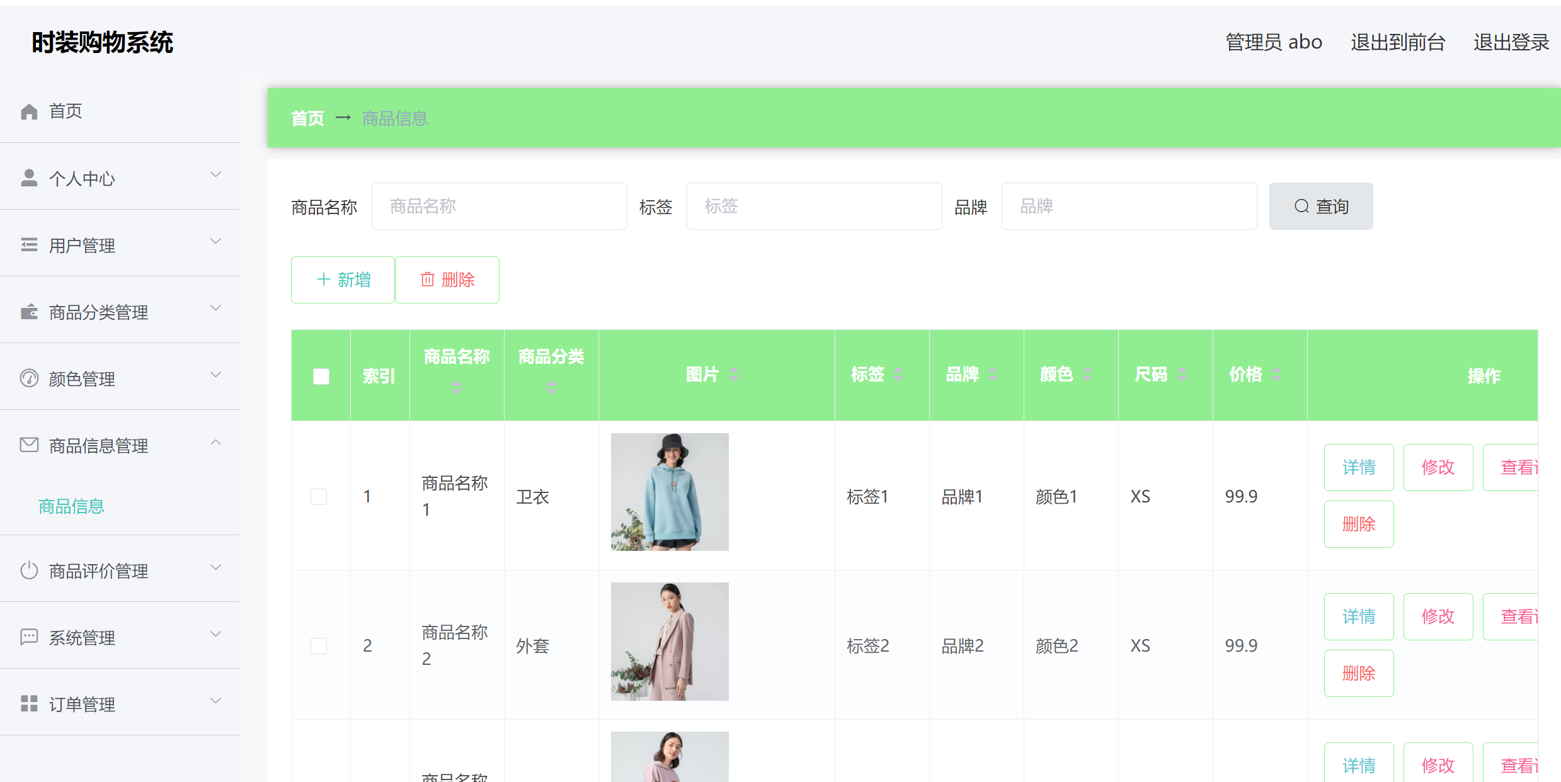This screenshot has height=782, width=1561.
Task: Check the checkbox for 商品名称1 row
Action: coord(319,496)
